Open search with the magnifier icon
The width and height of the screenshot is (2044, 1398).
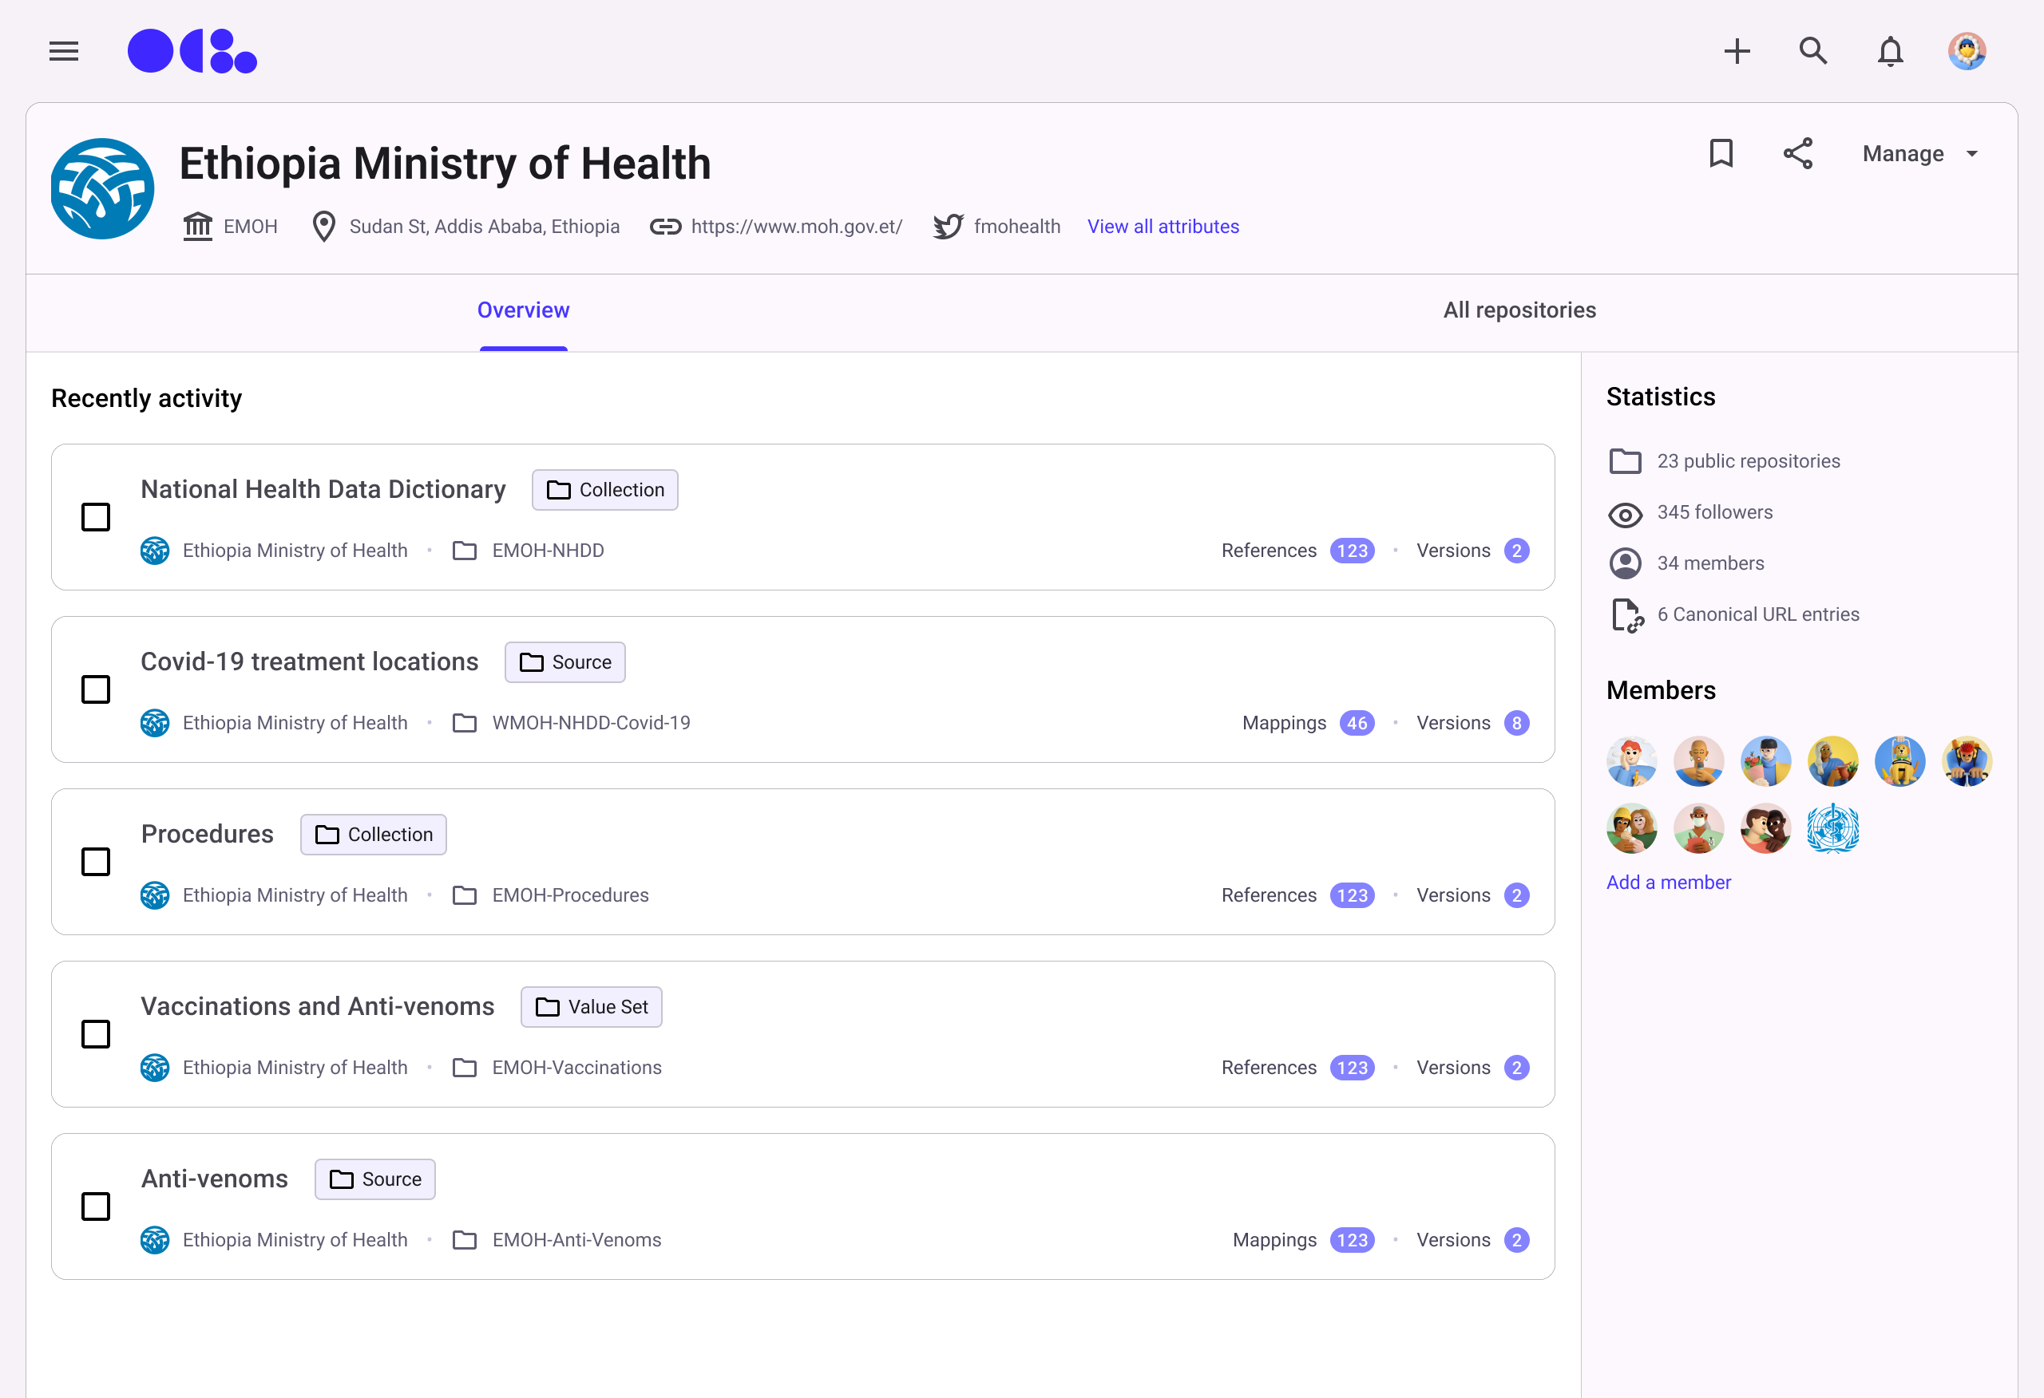(1812, 51)
